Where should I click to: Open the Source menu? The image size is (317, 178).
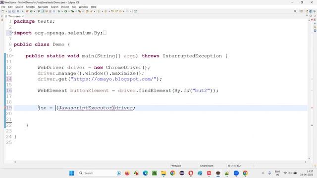tap(19, 7)
